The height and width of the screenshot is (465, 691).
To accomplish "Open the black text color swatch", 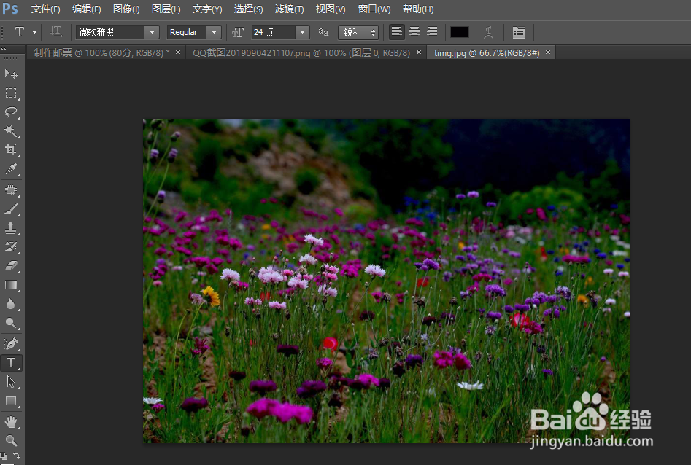I will 459,32.
